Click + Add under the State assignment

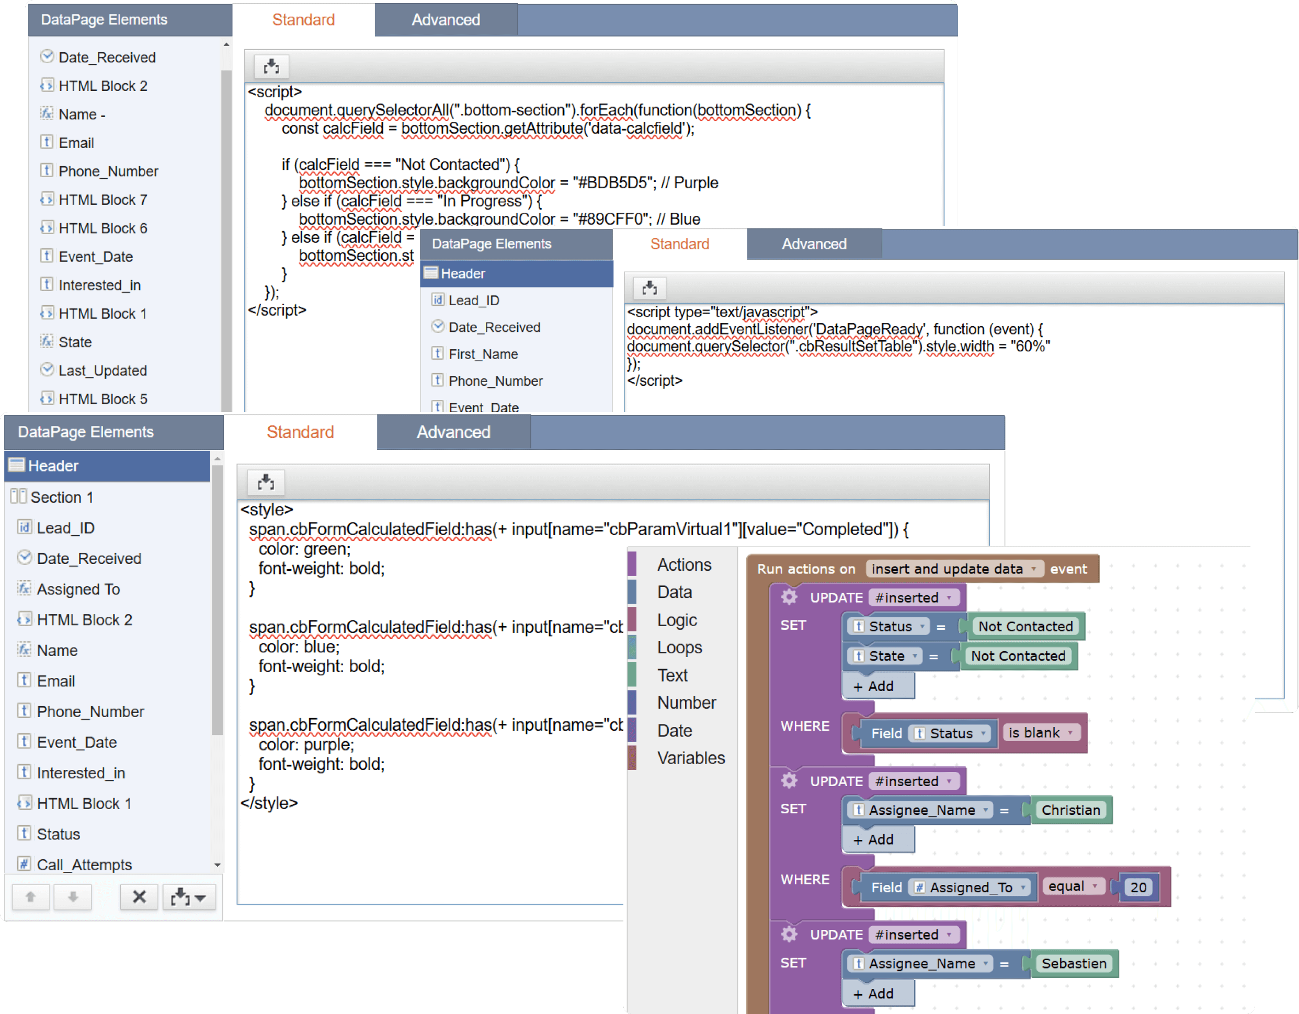click(878, 686)
